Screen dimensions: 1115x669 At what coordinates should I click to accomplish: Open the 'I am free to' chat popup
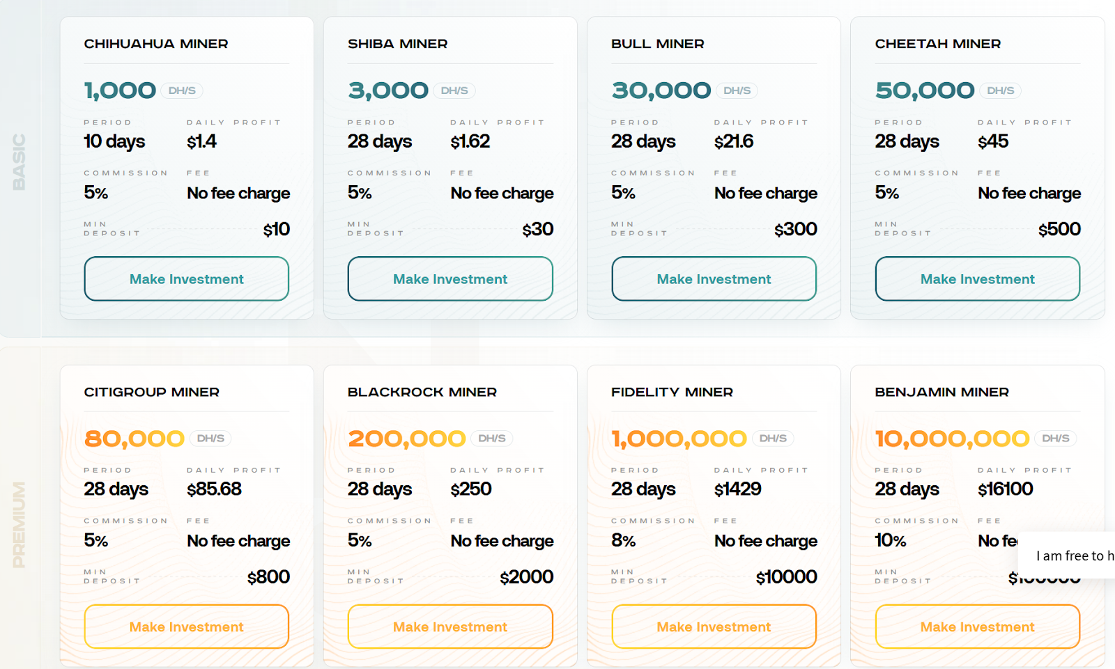pyautogui.click(x=1073, y=556)
